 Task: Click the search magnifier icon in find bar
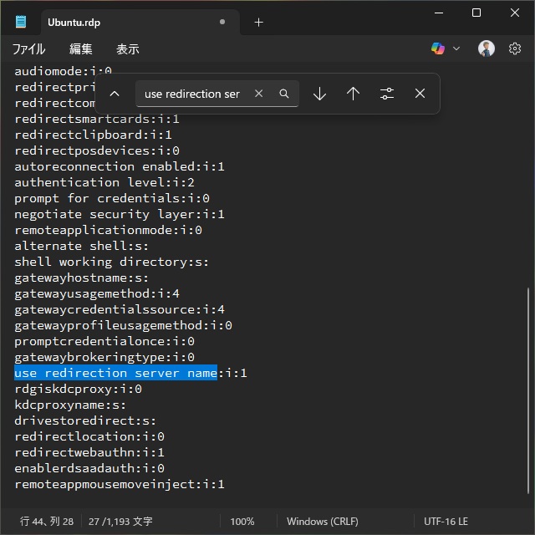(284, 94)
